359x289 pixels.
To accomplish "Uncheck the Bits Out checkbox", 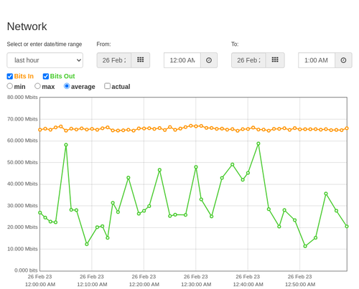I will 46,76.
